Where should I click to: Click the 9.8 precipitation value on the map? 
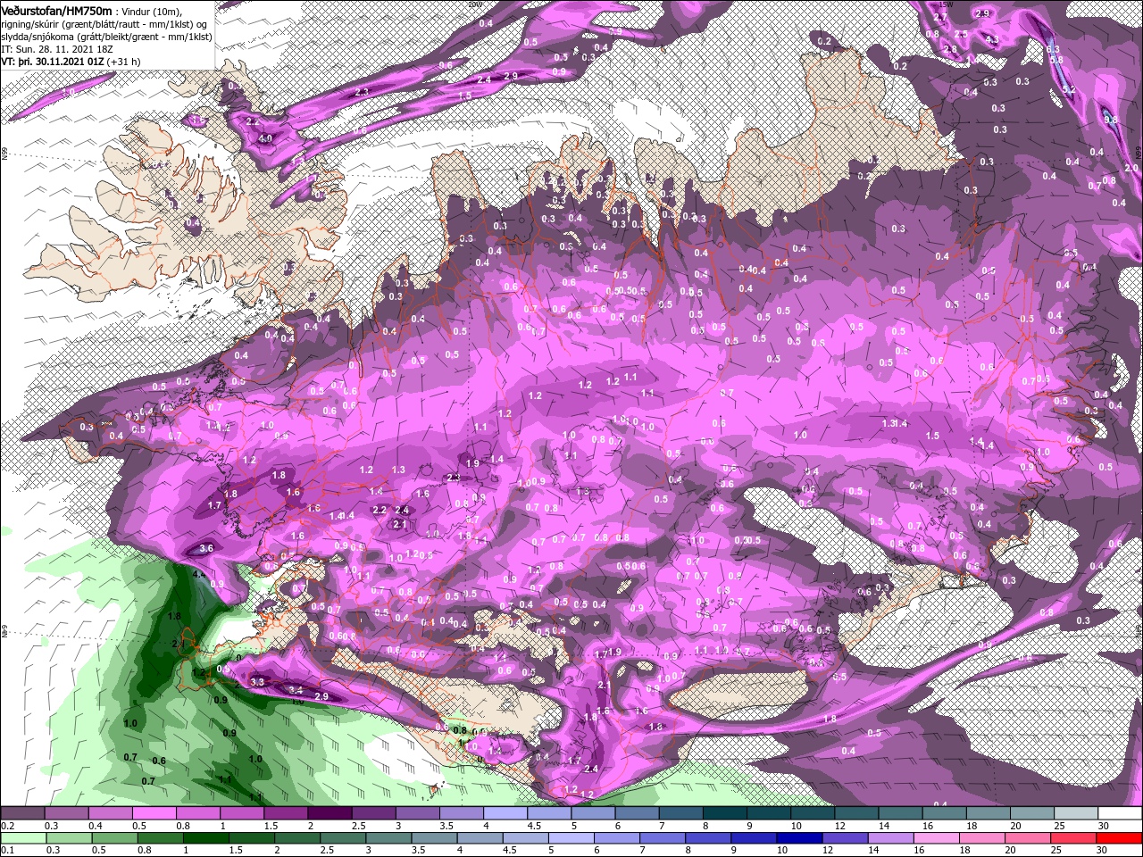(1110, 119)
